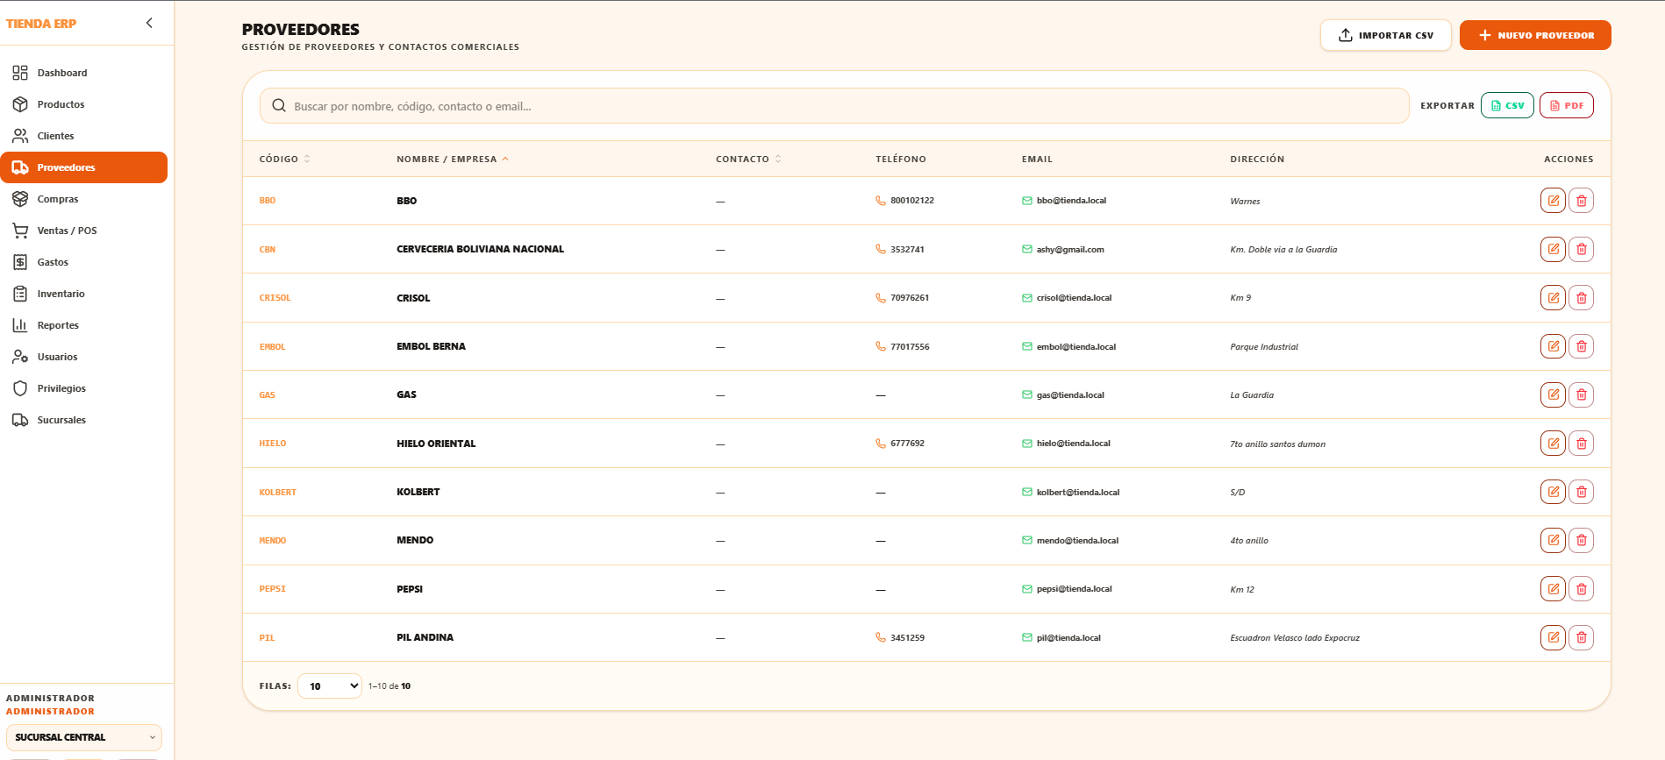Create a Nuevo Proveedor

click(1535, 35)
